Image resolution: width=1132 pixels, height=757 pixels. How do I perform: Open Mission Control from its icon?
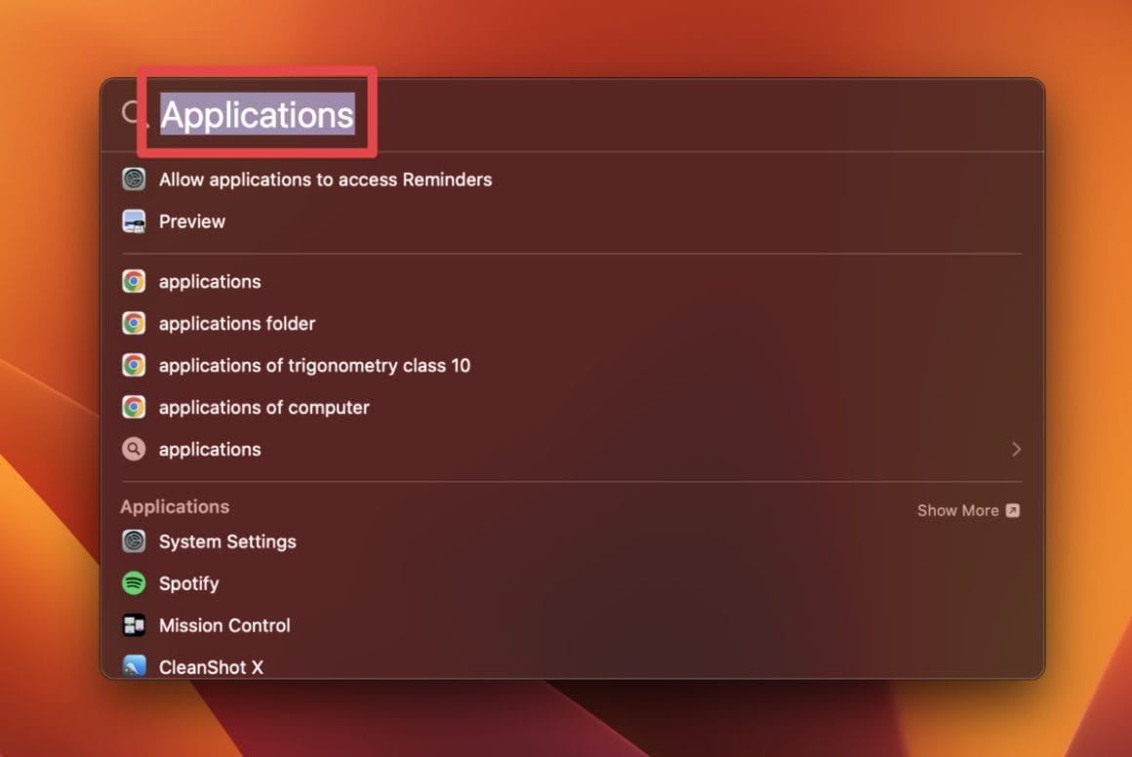tap(134, 625)
